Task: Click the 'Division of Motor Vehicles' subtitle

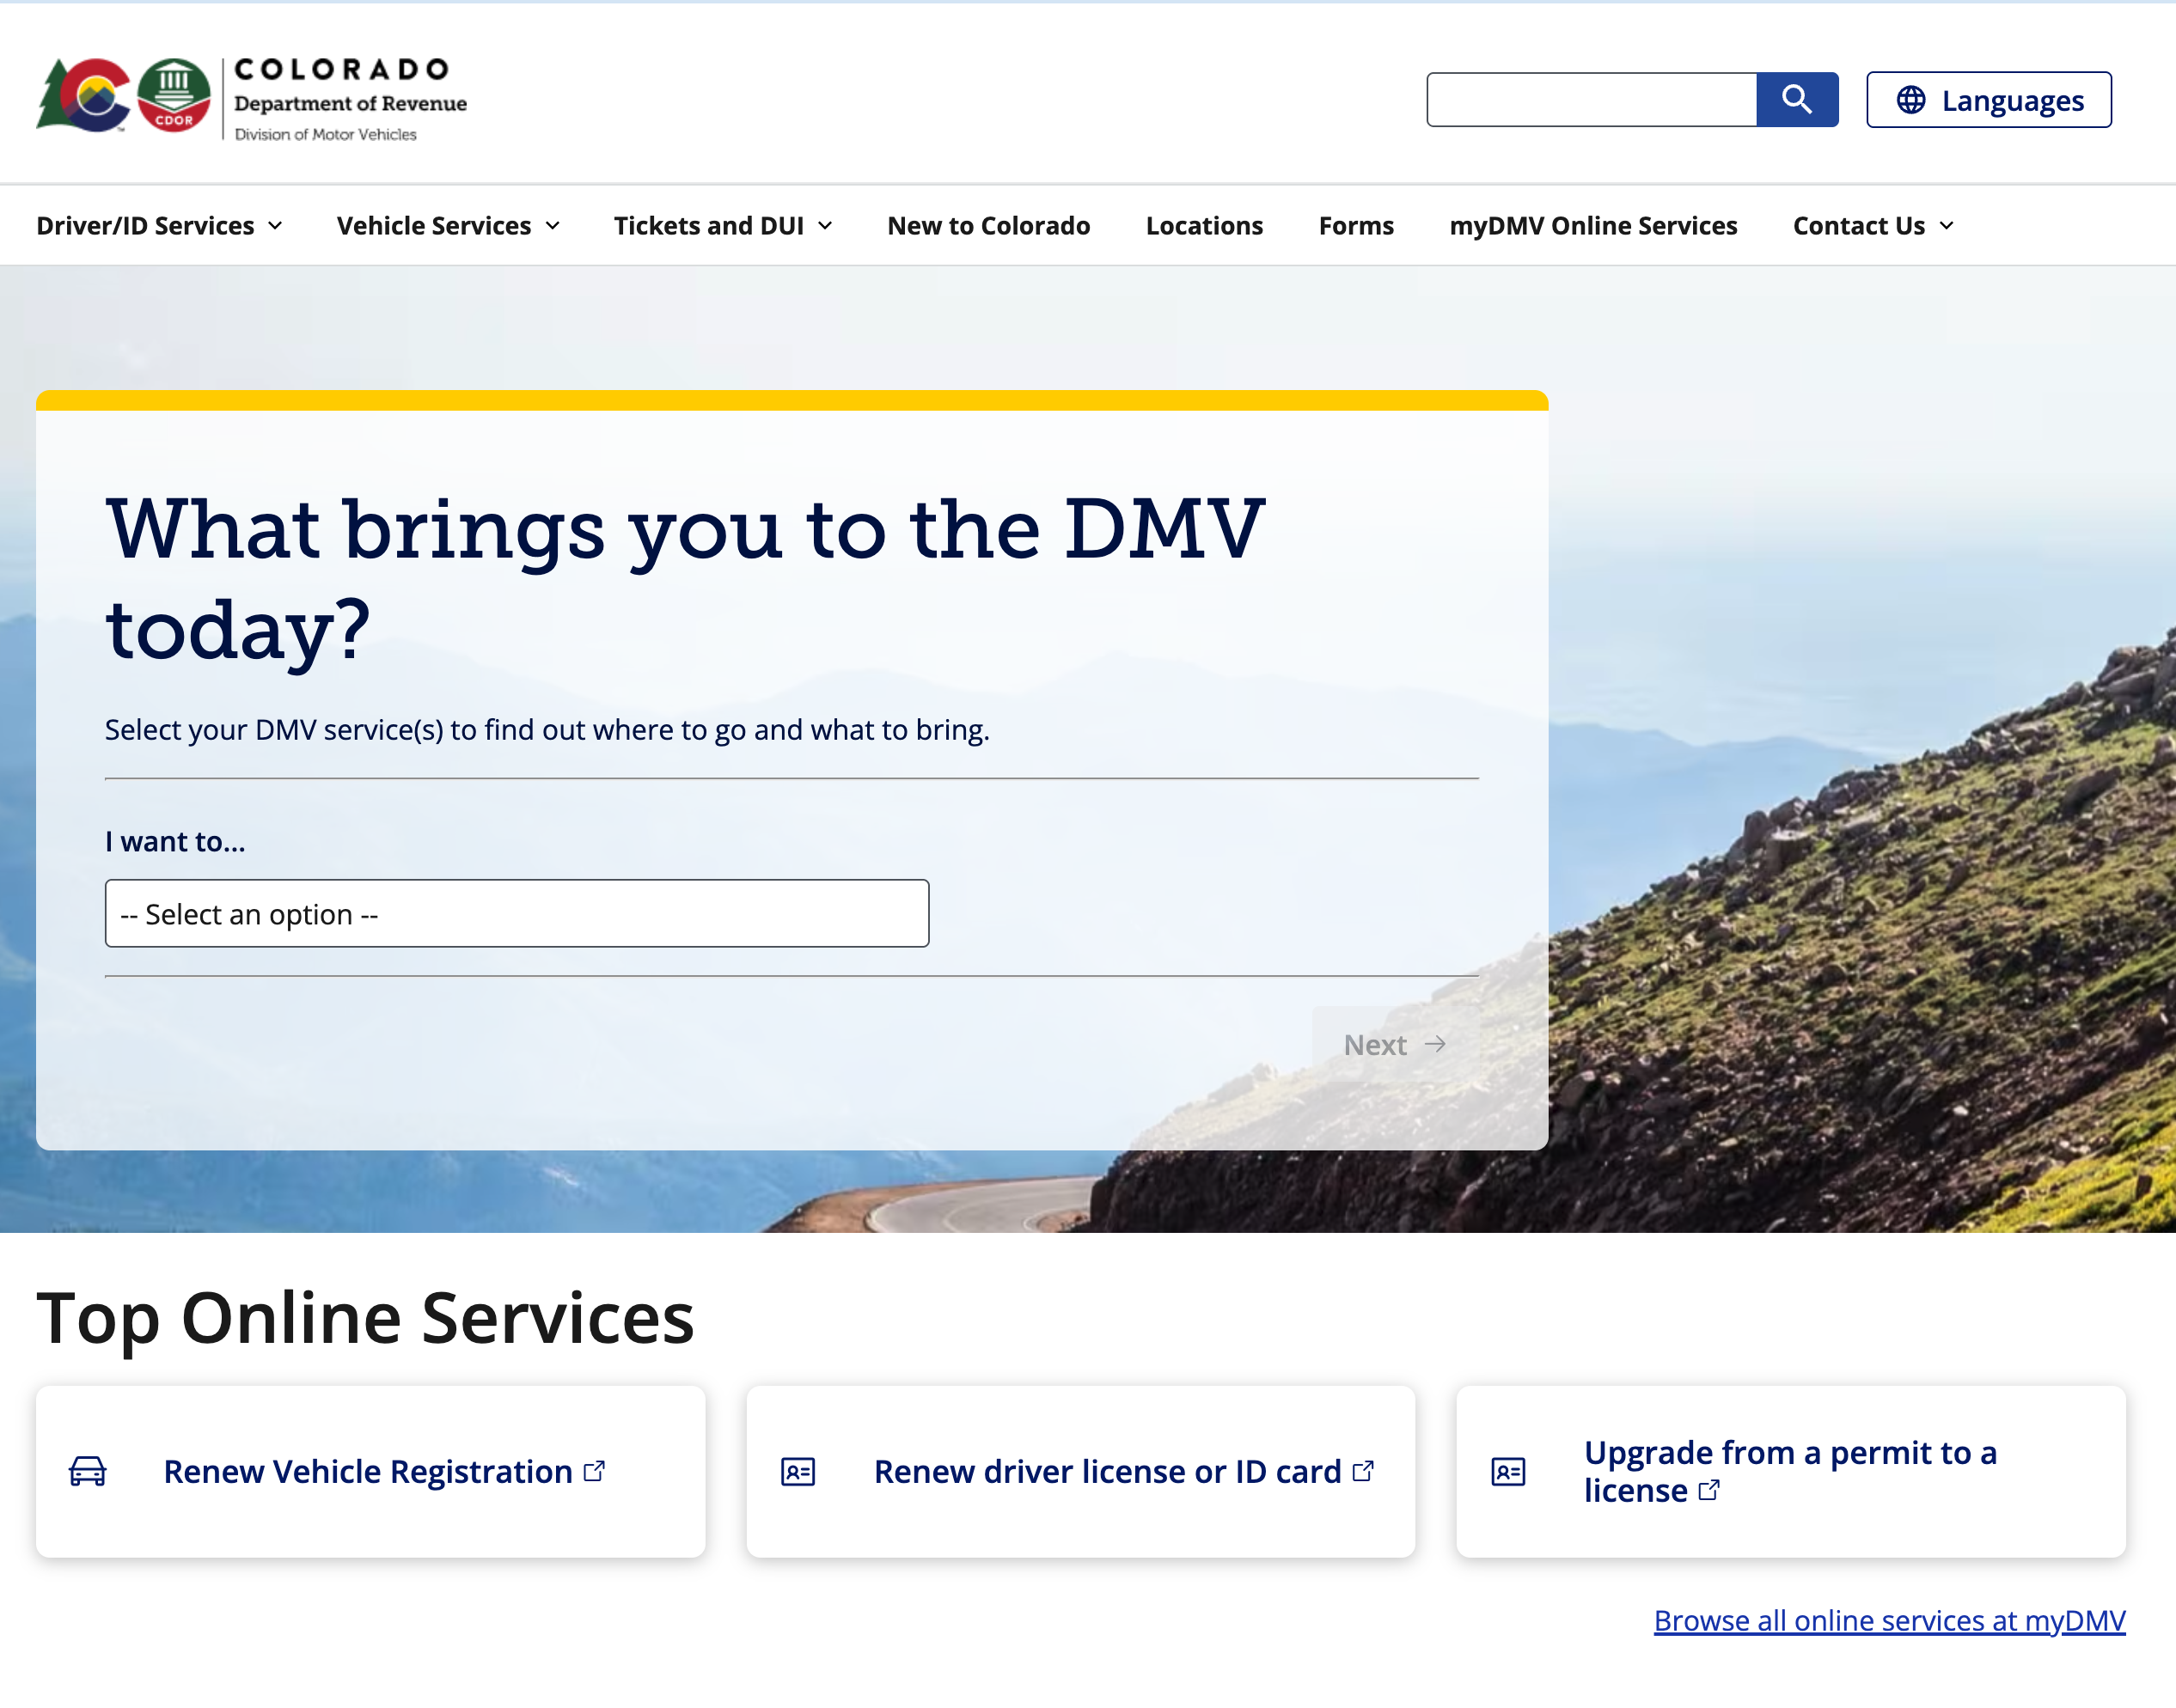Action: click(x=326, y=134)
